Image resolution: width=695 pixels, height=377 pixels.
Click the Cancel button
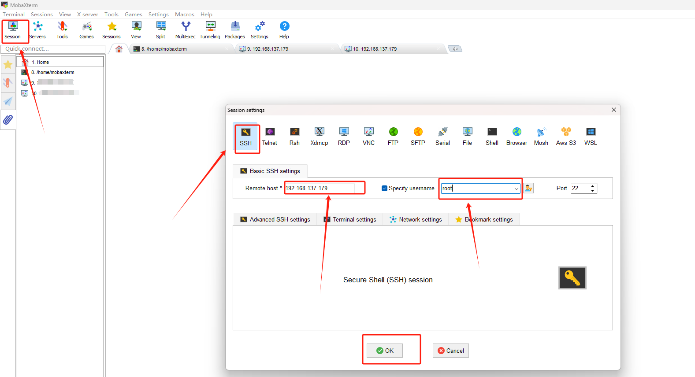(x=451, y=351)
